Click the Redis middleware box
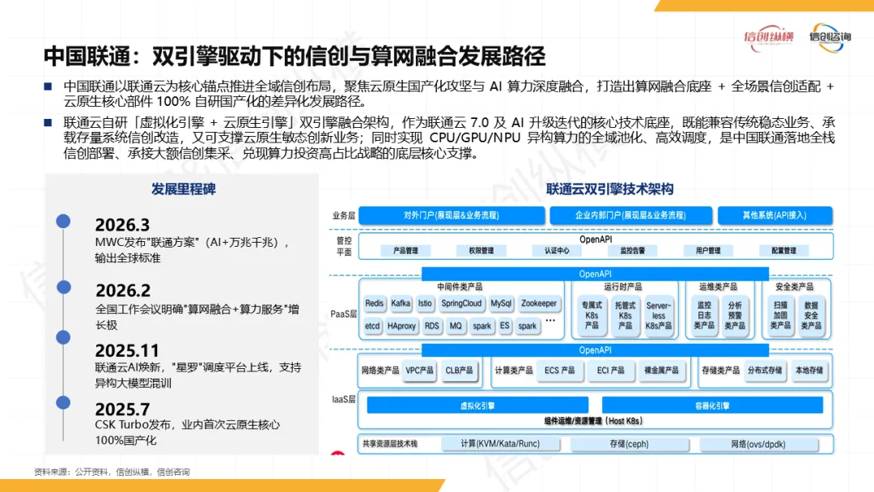Image resolution: width=874 pixels, height=492 pixels. click(x=374, y=303)
